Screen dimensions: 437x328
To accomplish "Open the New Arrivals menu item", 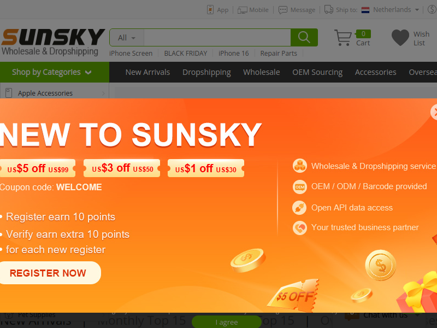I will click(147, 72).
